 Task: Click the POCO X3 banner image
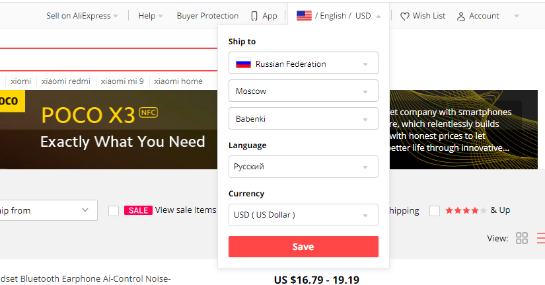pos(108,130)
